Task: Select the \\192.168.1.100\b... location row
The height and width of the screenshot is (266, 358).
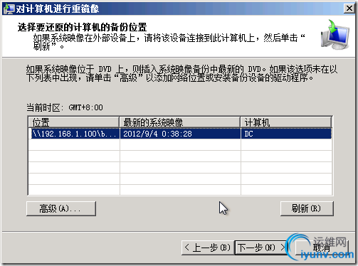Action: tap(180, 134)
